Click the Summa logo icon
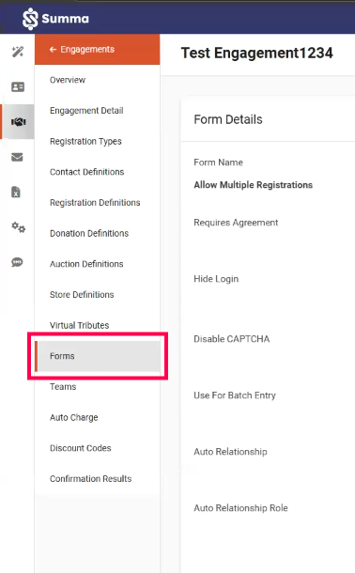Screen dimensions: 355x573 click(x=30, y=19)
